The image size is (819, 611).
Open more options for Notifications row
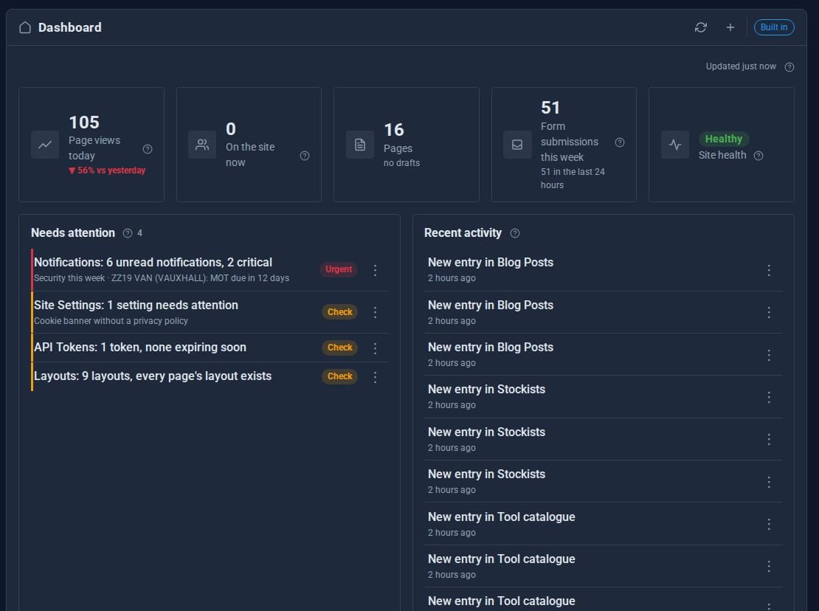coord(375,270)
